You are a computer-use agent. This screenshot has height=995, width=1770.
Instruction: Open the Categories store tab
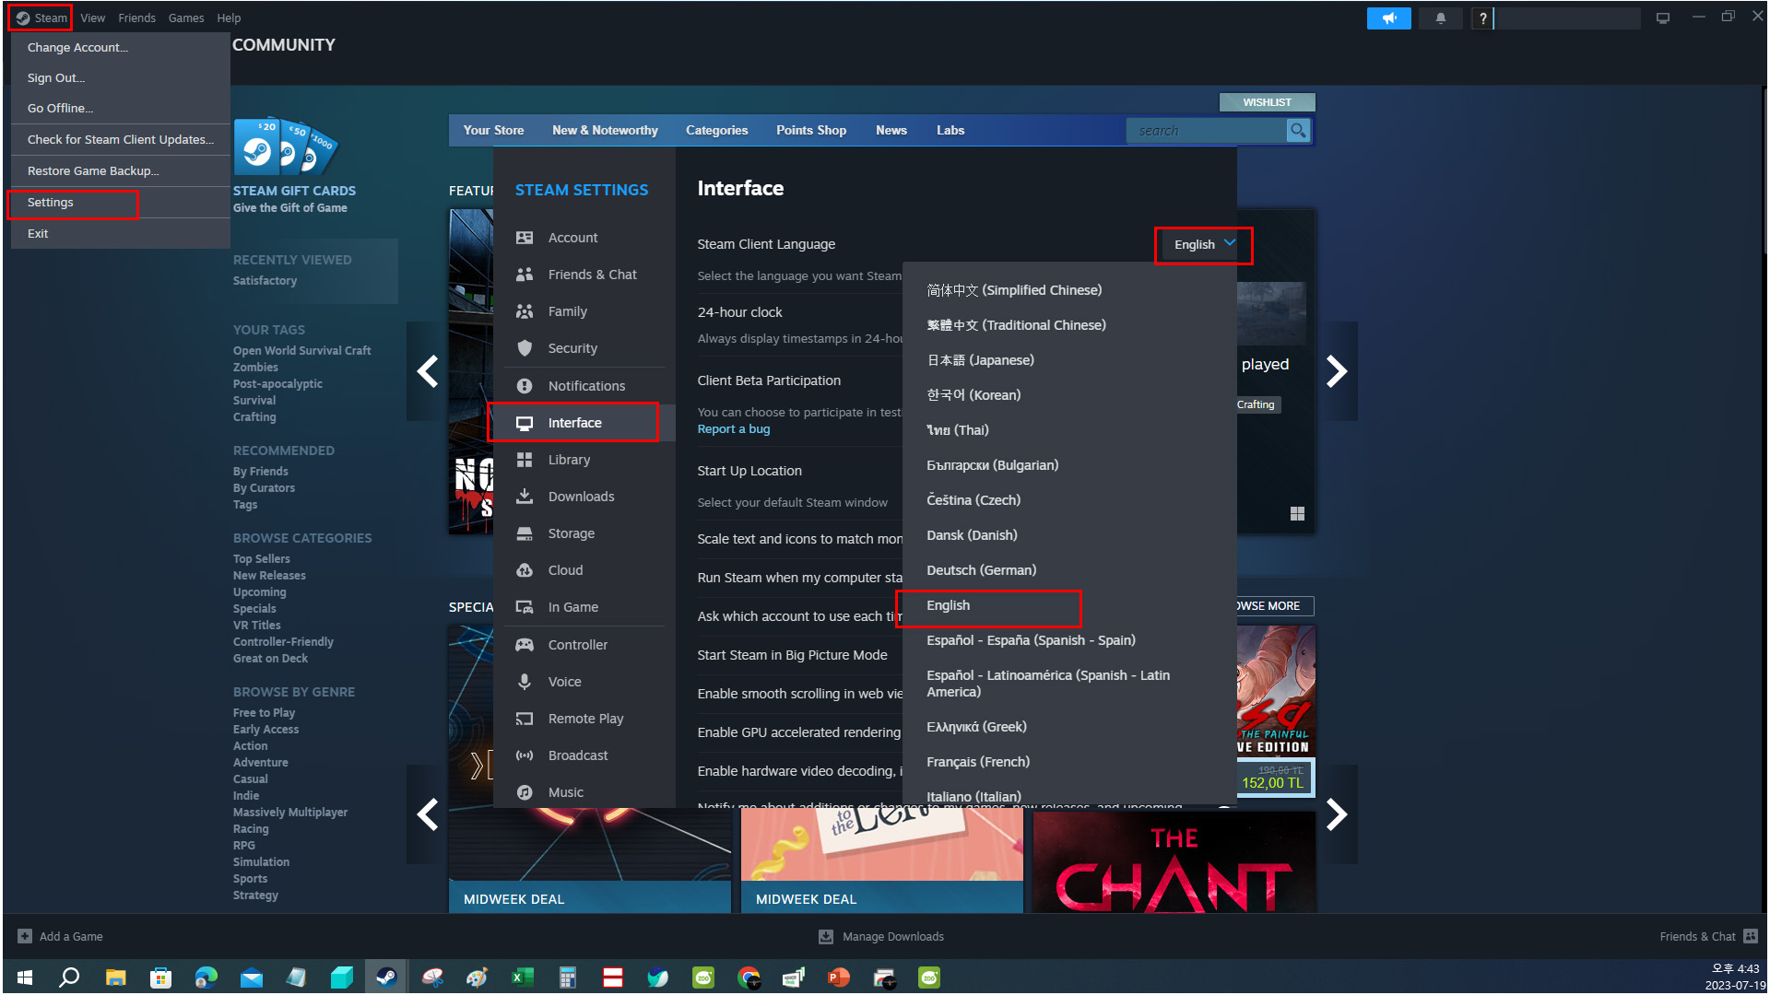(x=716, y=130)
